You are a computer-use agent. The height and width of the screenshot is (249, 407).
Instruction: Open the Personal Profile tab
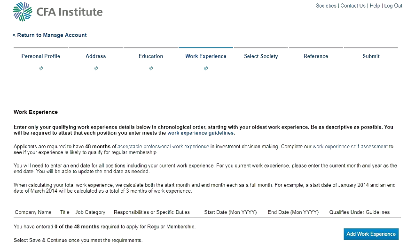pos(41,56)
